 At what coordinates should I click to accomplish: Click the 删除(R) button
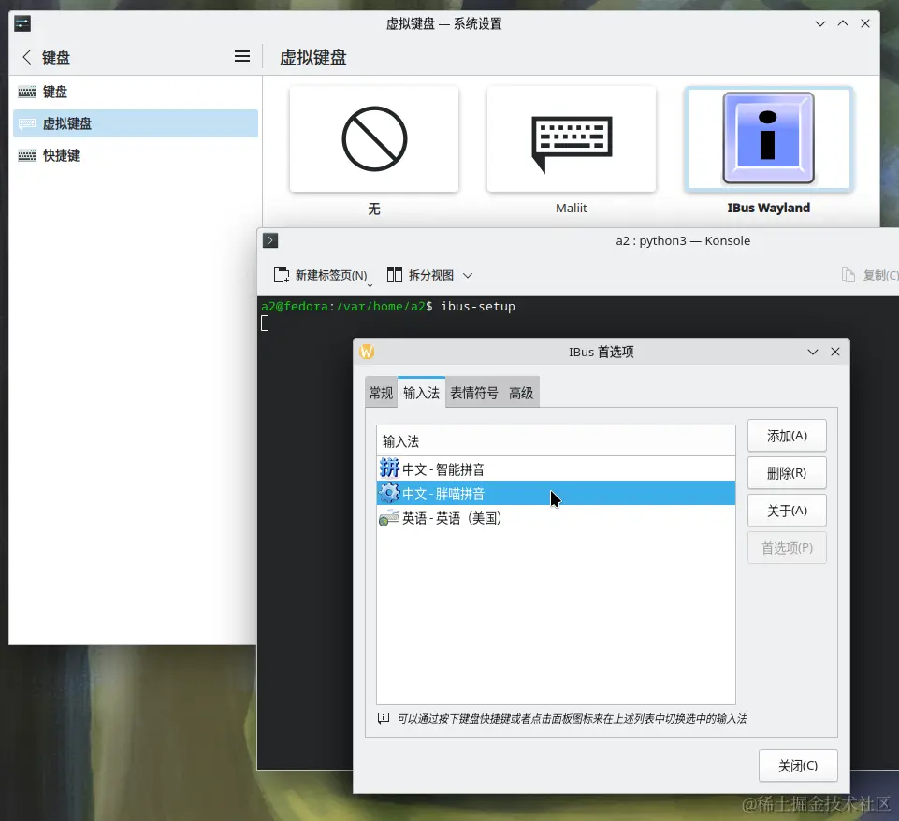[786, 472]
